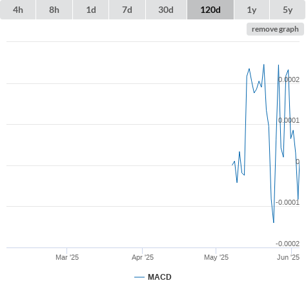Click the Apr '25 axis label
The height and width of the screenshot is (294, 306).
coord(143,257)
